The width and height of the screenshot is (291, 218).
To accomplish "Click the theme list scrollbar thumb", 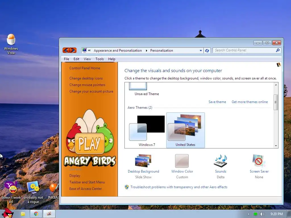I will [276, 102].
